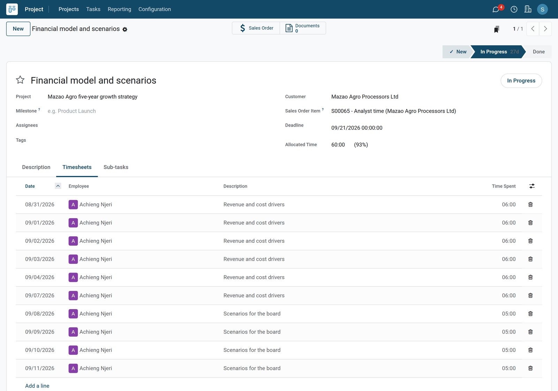Open the Customer field dropdown
Image resolution: width=558 pixels, height=391 pixels.
436,97
